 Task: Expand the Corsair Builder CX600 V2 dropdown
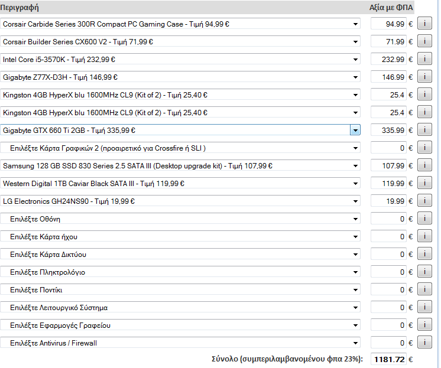pos(180,42)
